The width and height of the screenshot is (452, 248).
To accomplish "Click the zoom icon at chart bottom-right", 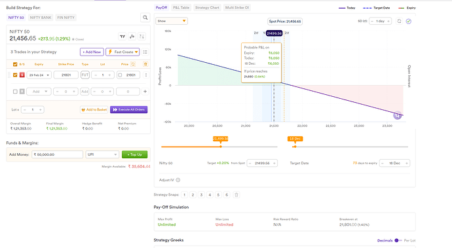I will (x=398, y=115).
